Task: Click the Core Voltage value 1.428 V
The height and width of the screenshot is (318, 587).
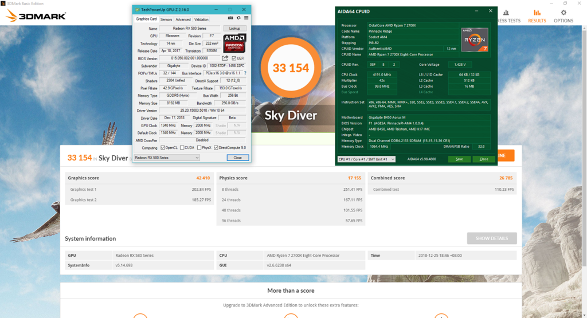Action: (459, 65)
